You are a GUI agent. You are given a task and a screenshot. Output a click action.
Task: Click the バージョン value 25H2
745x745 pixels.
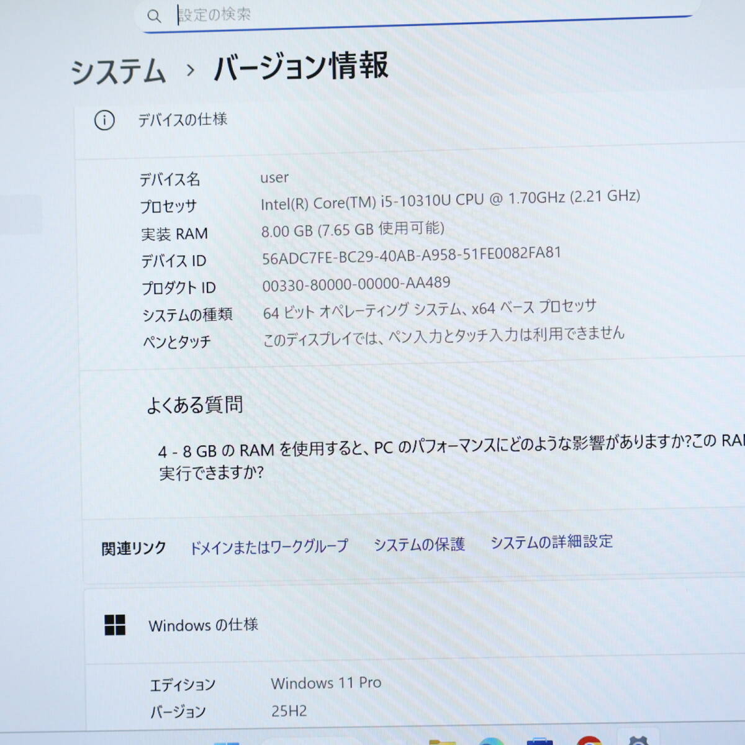point(289,711)
